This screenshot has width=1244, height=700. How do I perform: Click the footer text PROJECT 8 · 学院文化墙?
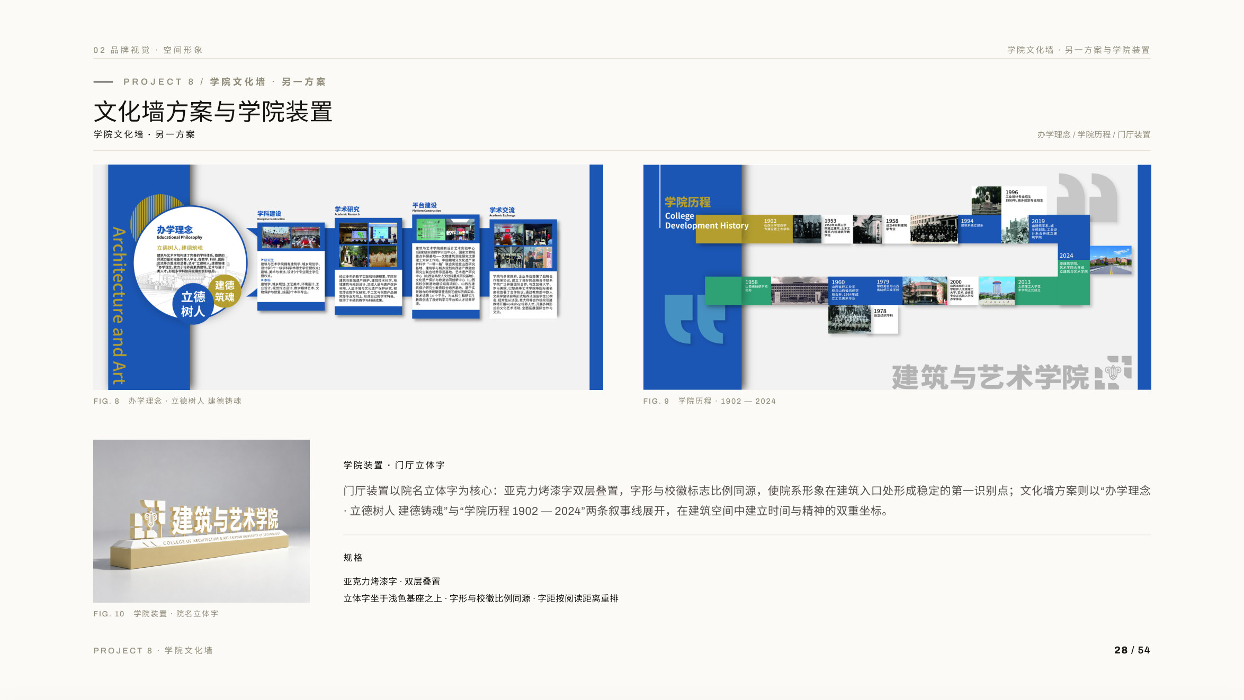click(153, 650)
